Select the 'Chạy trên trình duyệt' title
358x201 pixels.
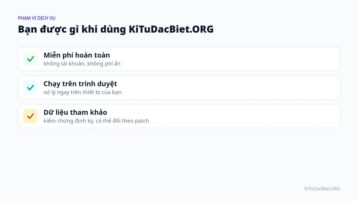80,84
